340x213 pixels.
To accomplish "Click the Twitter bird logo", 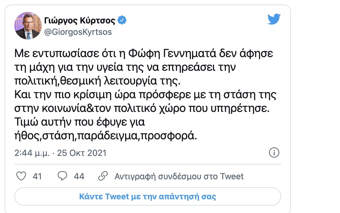I will [274, 19].
